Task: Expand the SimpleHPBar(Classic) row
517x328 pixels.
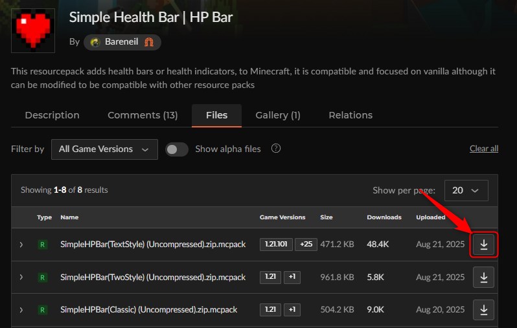Action: click(21, 310)
